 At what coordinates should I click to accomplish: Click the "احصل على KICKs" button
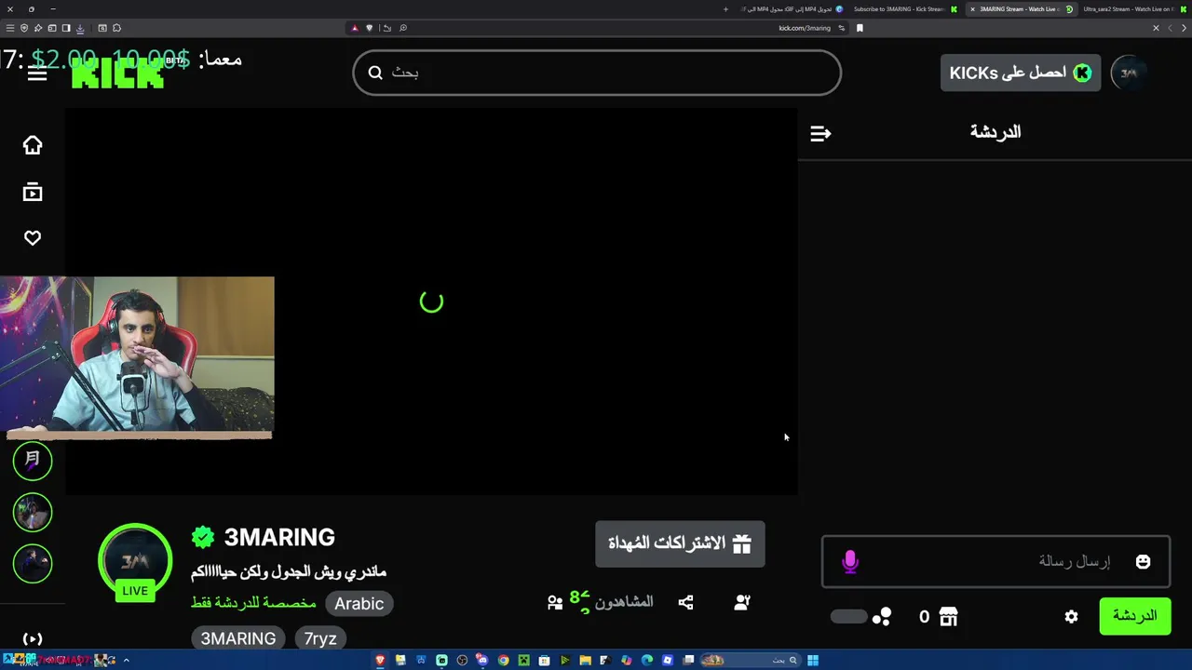(1021, 73)
